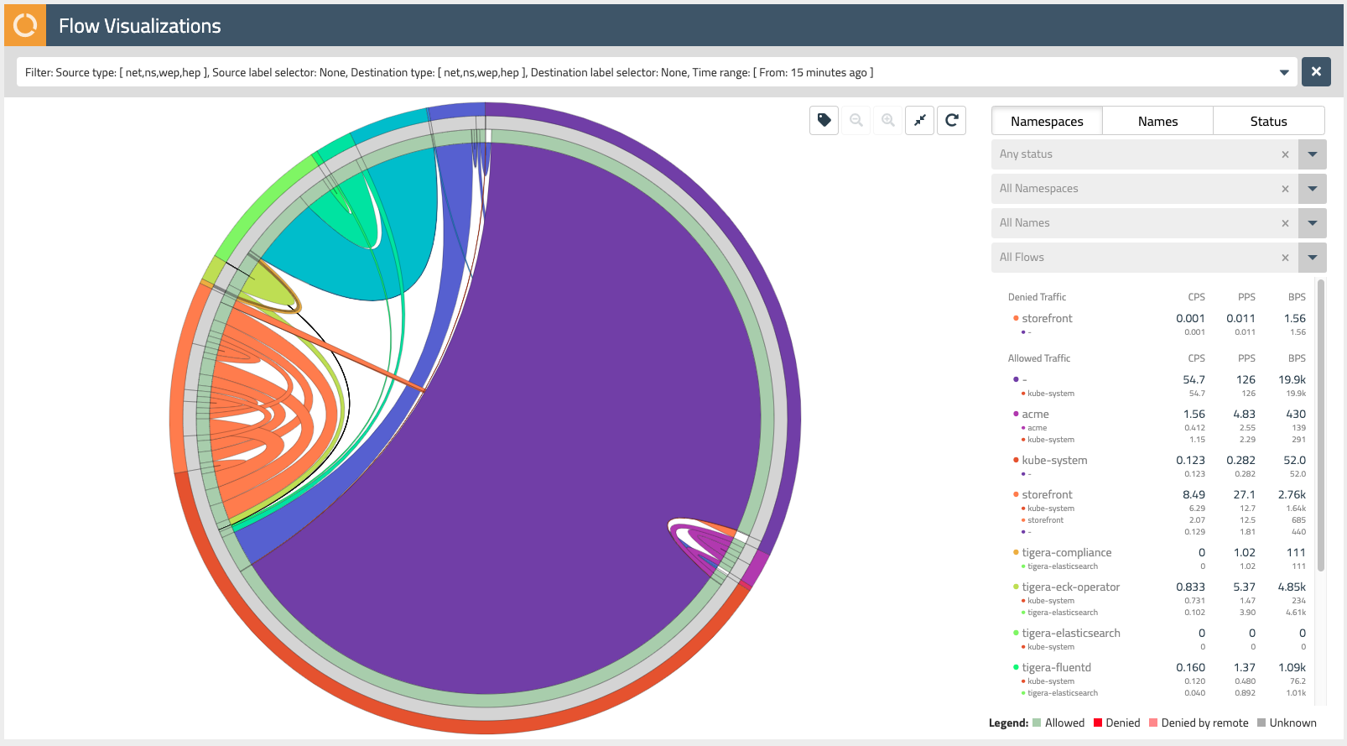Switch to the Status tab
The height and width of the screenshot is (746, 1347).
1268,121
